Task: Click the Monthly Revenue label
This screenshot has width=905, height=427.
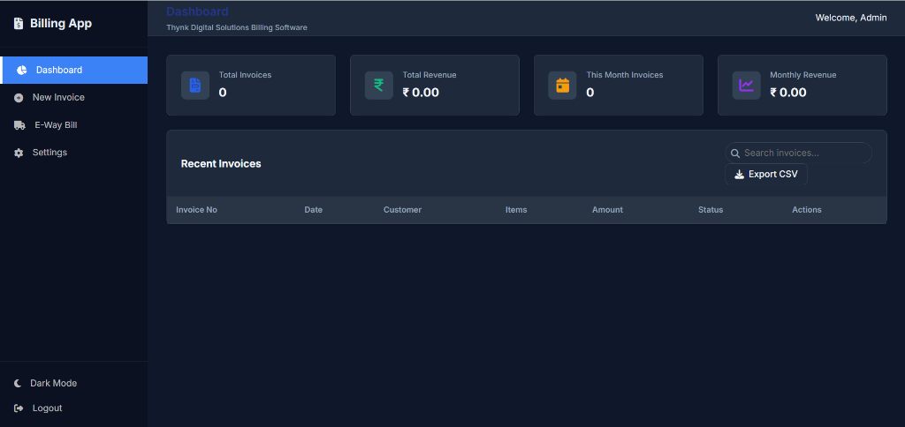Action: point(802,75)
